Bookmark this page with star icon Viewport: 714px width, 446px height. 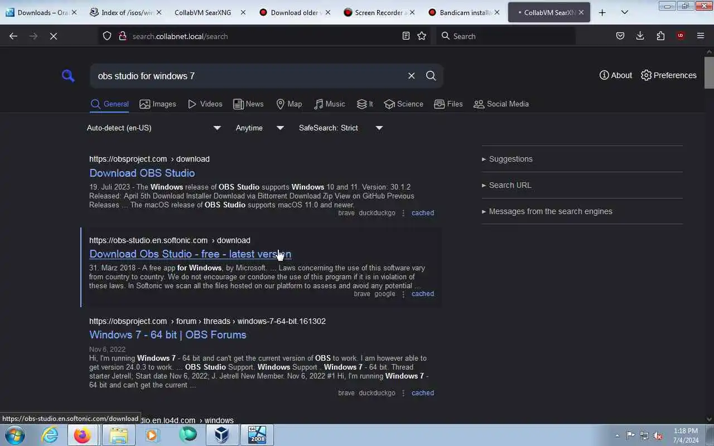(x=422, y=36)
